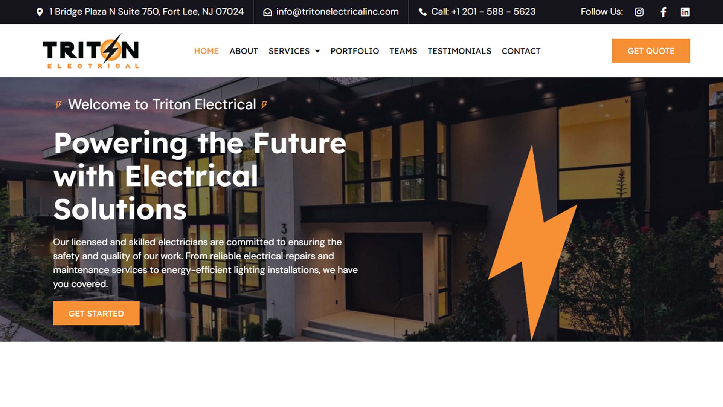Go to the Home menu item

(x=206, y=51)
